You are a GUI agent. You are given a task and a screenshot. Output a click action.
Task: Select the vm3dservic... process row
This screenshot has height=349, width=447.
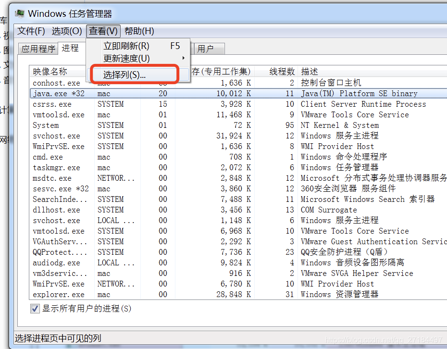(x=238, y=274)
